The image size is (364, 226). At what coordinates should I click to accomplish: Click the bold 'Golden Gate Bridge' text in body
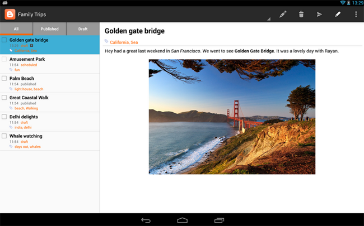pyautogui.click(x=254, y=51)
